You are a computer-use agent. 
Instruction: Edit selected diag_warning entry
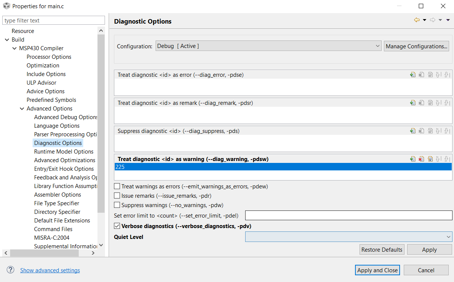coord(430,159)
